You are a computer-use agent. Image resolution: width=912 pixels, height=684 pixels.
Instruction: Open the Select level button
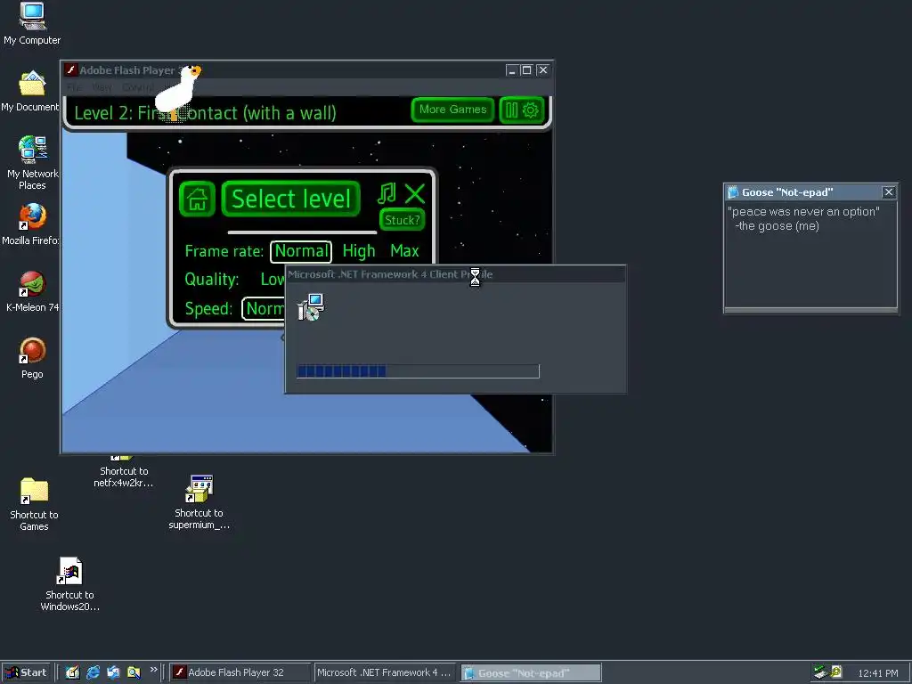291,199
